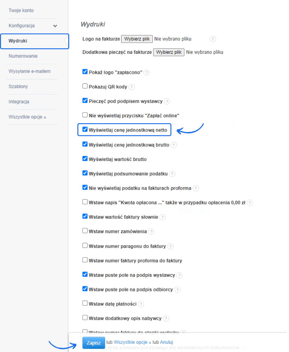289x352 pixels.
Task: Click the Anuluj link
Action: click(166, 342)
